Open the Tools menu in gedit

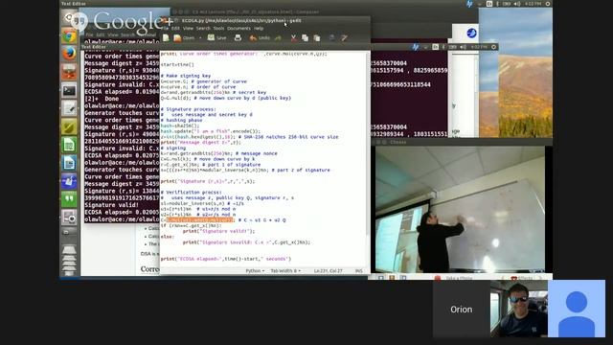point(218,28)
